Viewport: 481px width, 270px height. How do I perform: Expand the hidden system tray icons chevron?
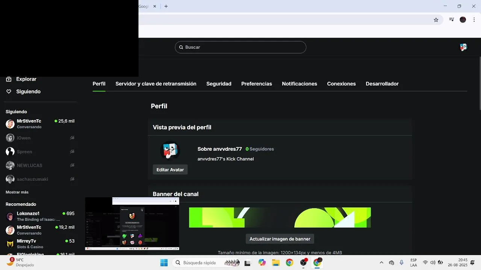[x=381, y=262]
